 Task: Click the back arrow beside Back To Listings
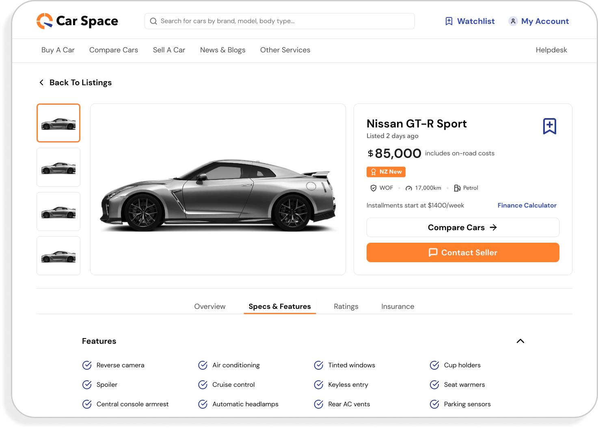41,82
